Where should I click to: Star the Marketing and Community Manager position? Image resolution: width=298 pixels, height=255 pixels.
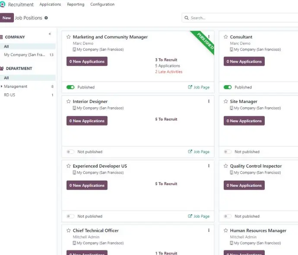point(69,37)
